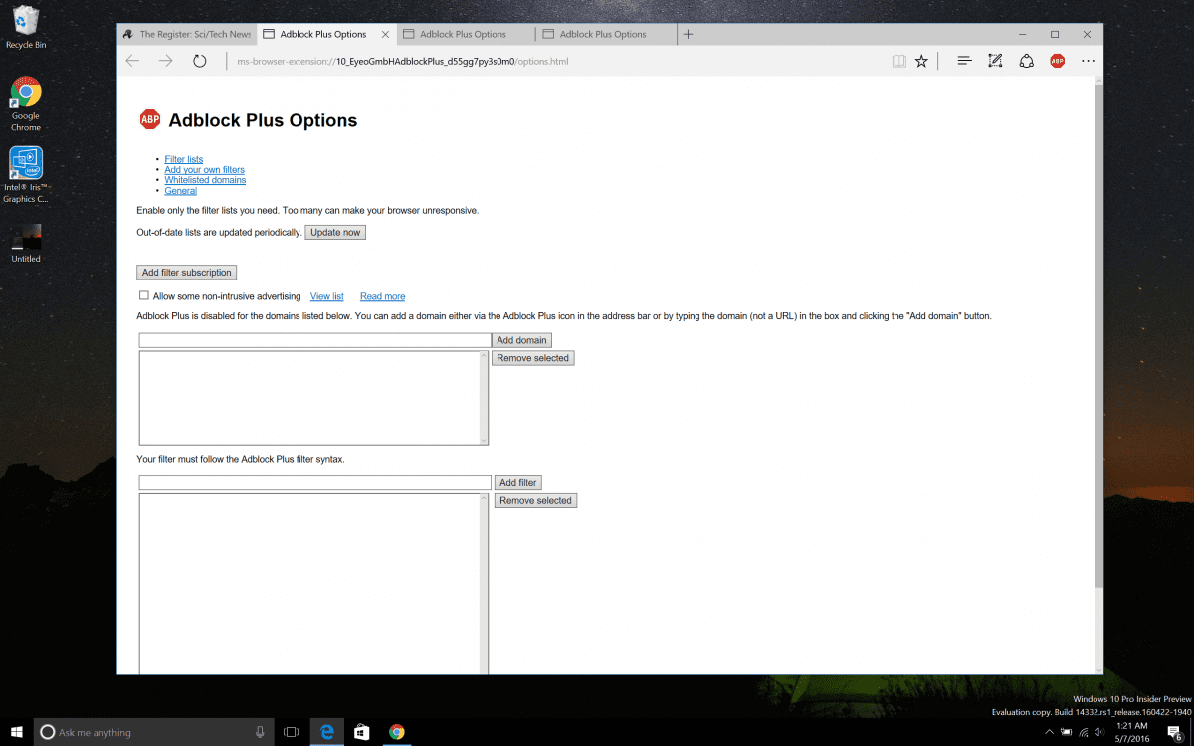
Task: Switch to The Register: Sci/Tech News tab
Action: click(x=187, y=34)
